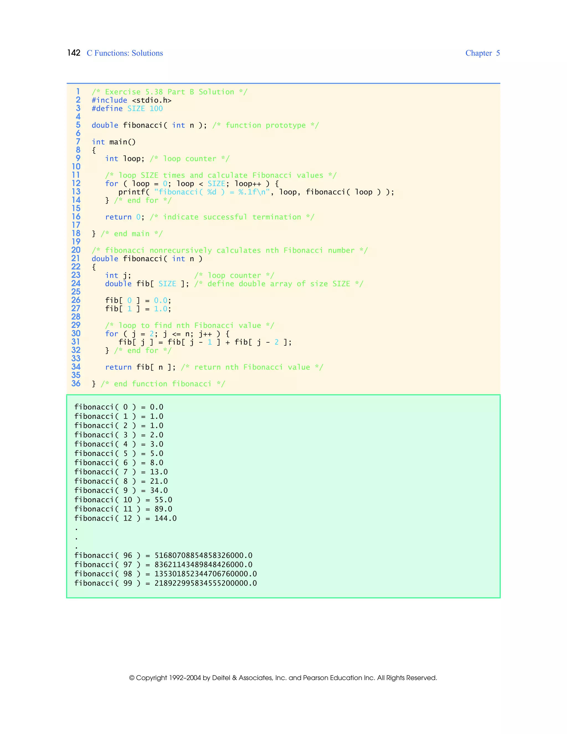
Task: Click the 'int j;' declaration line
Action: (x=190, y=276)
